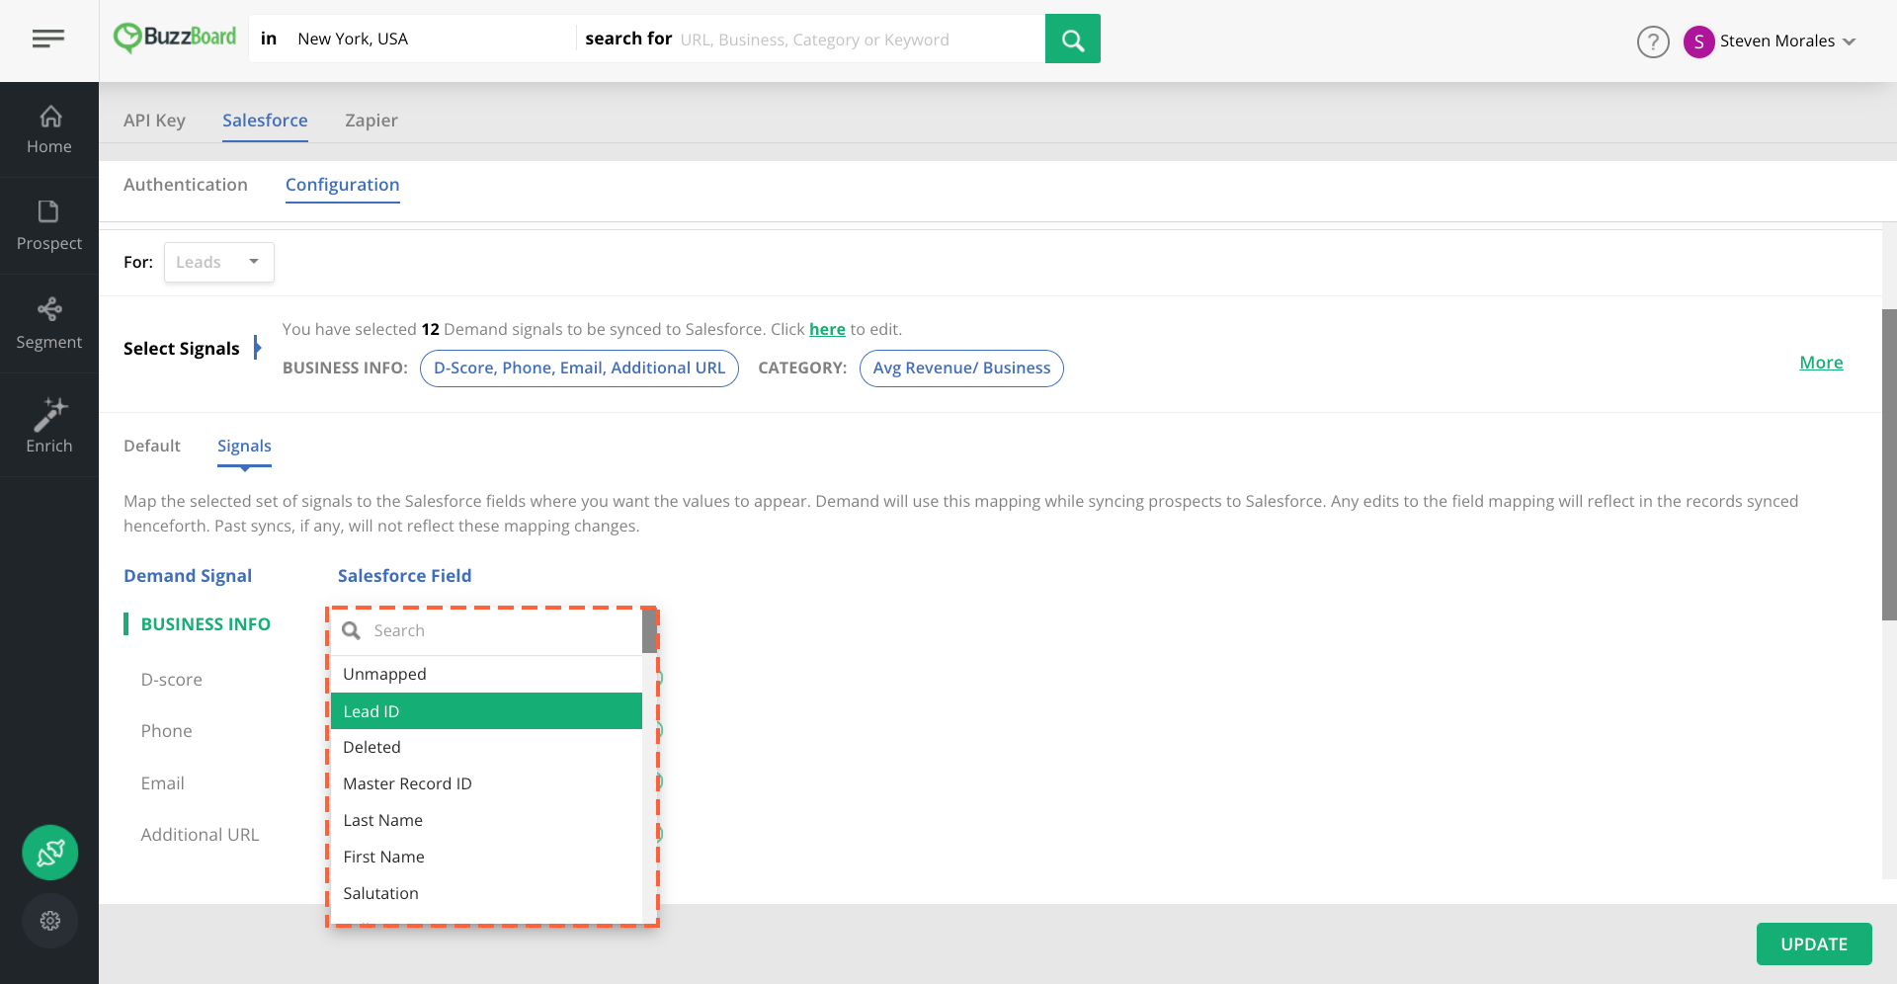Open Prospect in sidebar

[49, 226]
